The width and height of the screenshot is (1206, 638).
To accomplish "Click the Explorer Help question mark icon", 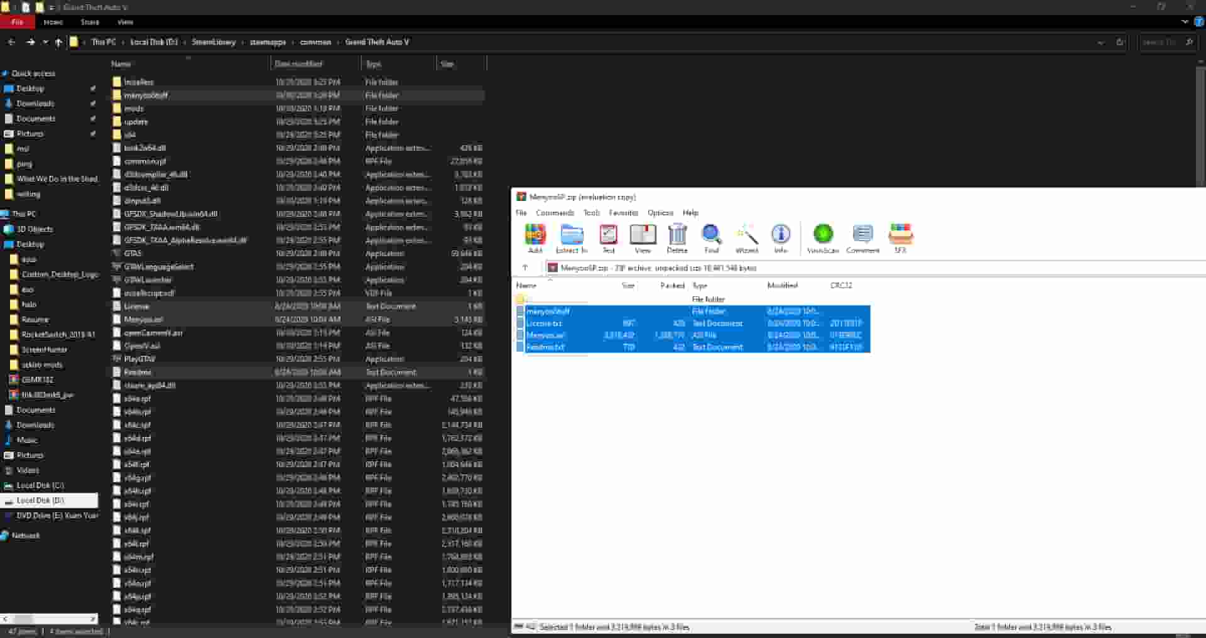I will click(1198, 22).
